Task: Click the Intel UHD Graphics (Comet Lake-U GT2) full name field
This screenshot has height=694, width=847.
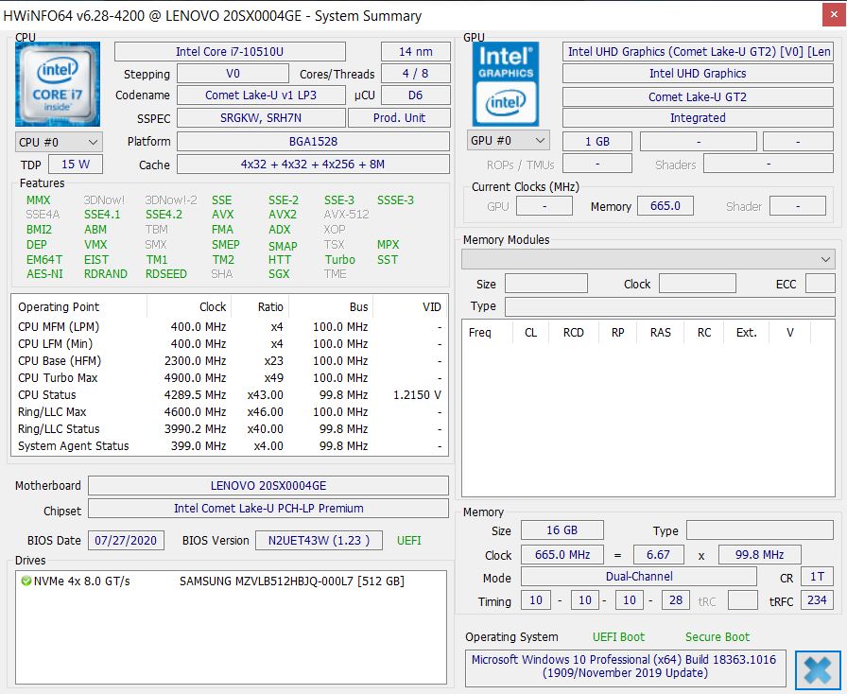Action: coord(698,52)
